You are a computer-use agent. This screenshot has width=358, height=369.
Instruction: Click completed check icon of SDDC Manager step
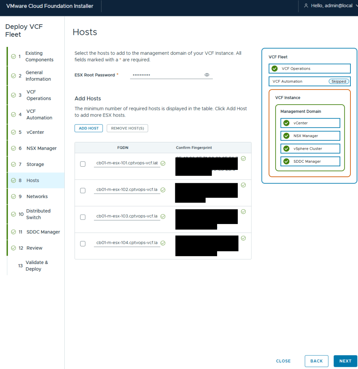(13, 232)
